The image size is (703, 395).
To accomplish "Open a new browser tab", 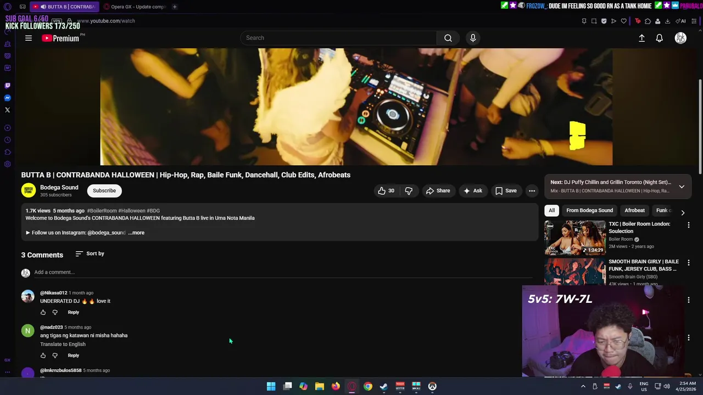I will (175, 7).
